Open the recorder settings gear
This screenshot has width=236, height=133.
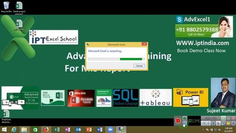tap(233, 123)
